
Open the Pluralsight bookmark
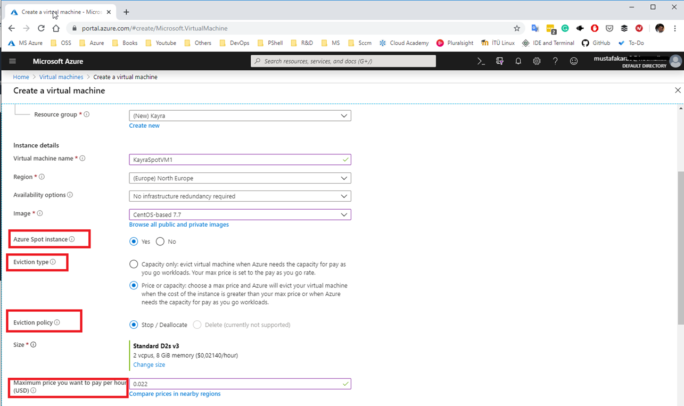(x=455, y=43)
